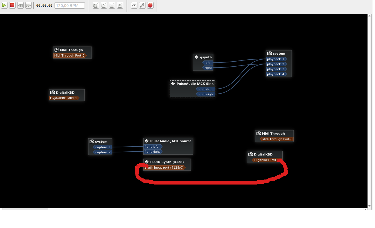Image resolution: width=375 pixels, height=228 pixels.
Task: Fast-forward the transport
Action: tap(28, 5)
